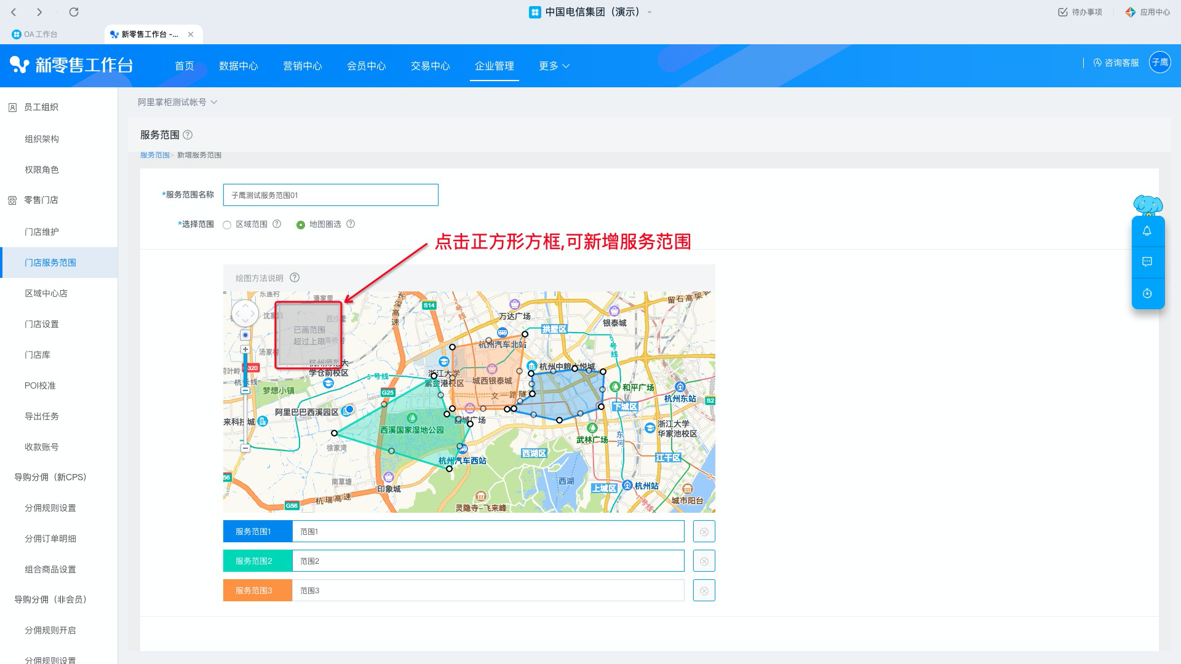The height and width of the screenshot is (664, 1181).
Task: Open the 数据中心 top menu
Action: tap(239, 66)
